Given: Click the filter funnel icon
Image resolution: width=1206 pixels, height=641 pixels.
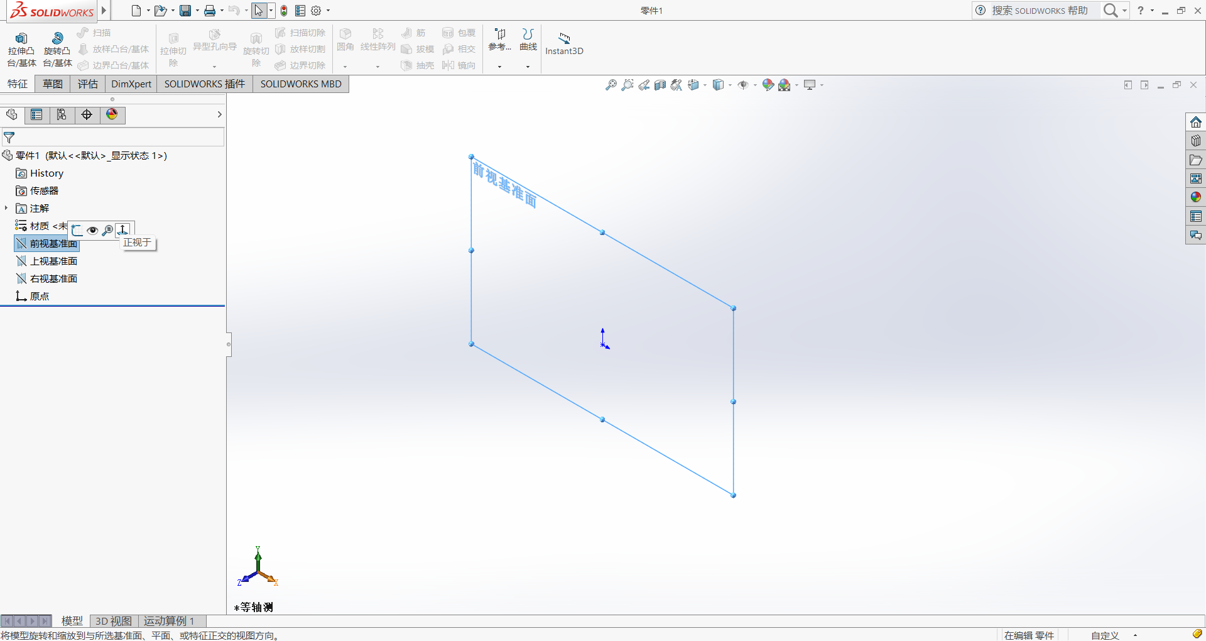Looking at the screenshot, I should click(9, 138).
